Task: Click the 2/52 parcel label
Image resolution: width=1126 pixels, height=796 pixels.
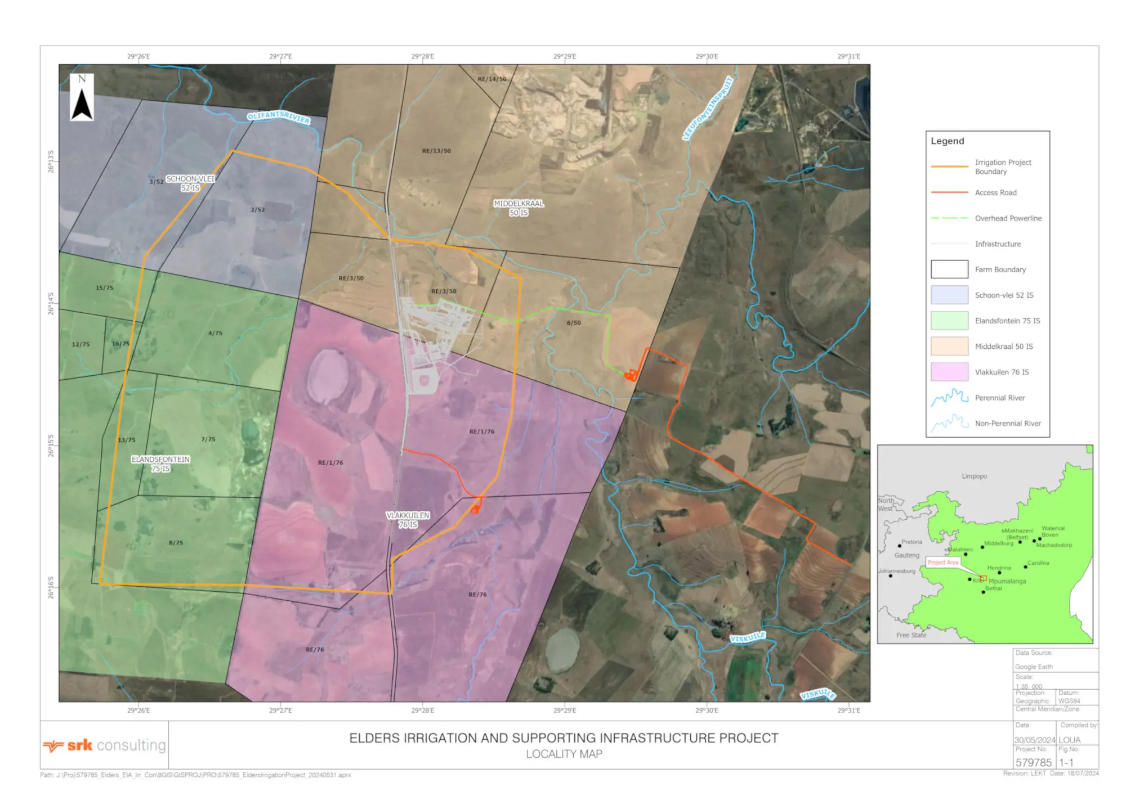Action: coord(257,210)
